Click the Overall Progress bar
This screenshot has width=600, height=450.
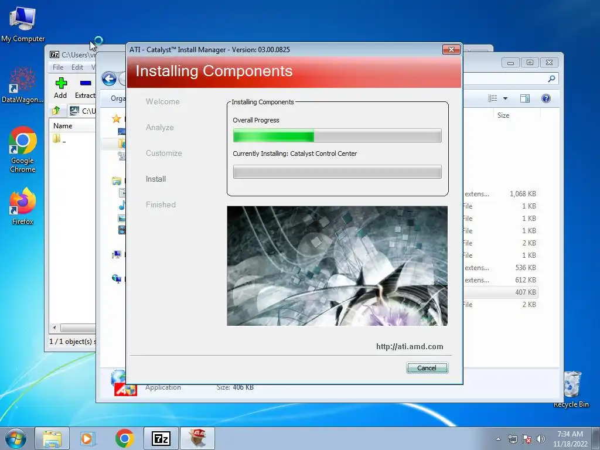coord(337,135)
